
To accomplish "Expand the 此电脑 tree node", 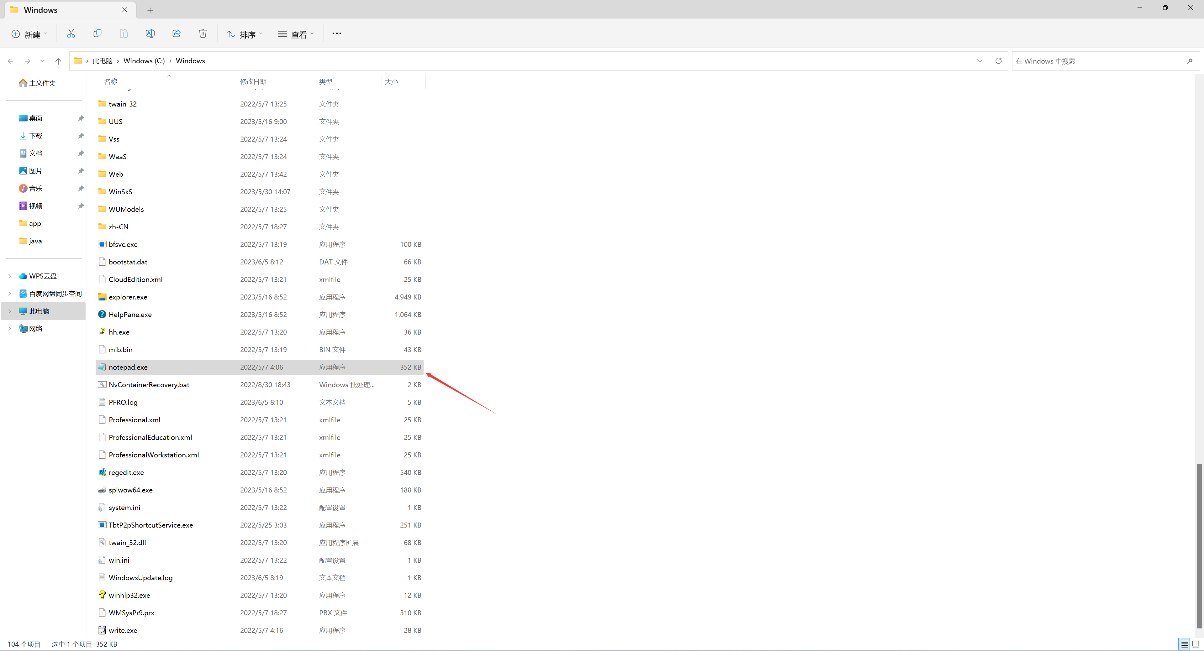I will pos(9,311).
